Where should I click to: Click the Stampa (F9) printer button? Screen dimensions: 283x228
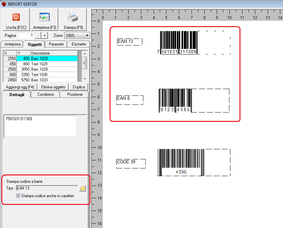[73, 19]
